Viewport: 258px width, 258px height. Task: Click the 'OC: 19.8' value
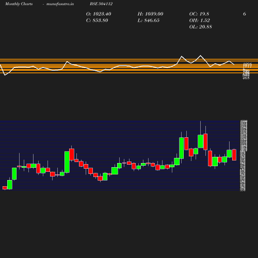click(199, 14)
